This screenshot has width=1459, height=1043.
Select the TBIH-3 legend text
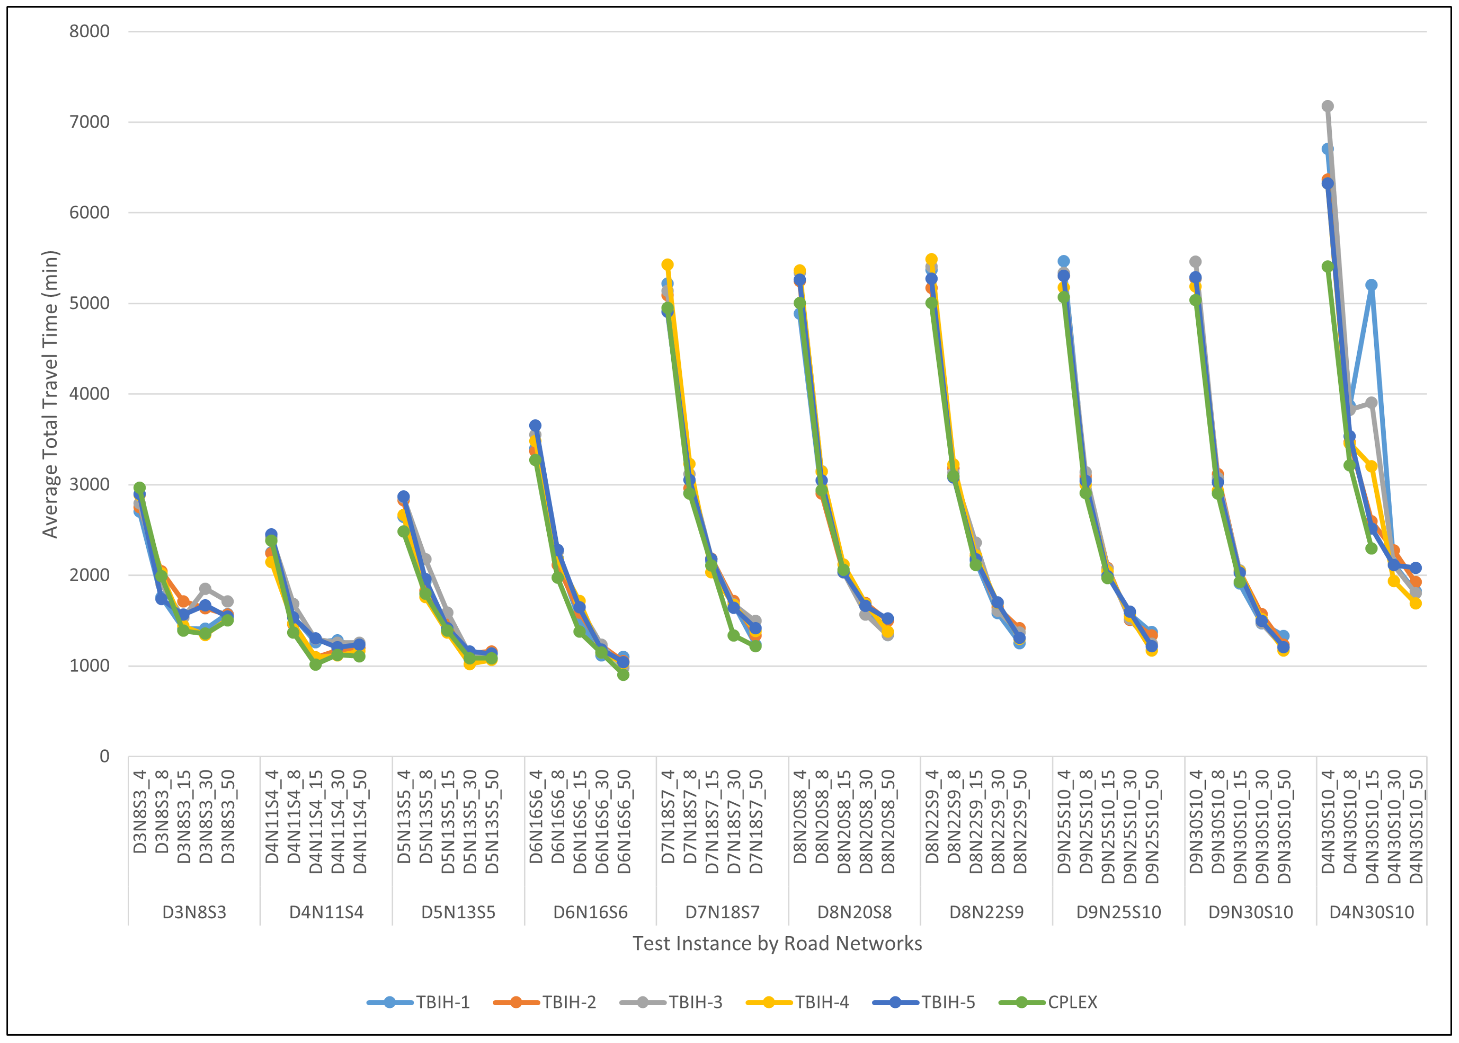click(696, 1002)
